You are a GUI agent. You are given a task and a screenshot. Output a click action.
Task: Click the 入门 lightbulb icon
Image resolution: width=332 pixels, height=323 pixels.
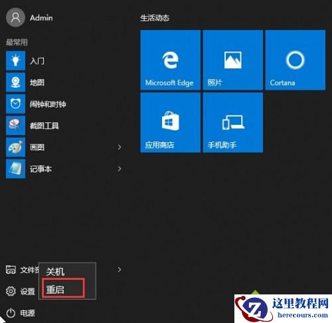click(x=15, y=60)
